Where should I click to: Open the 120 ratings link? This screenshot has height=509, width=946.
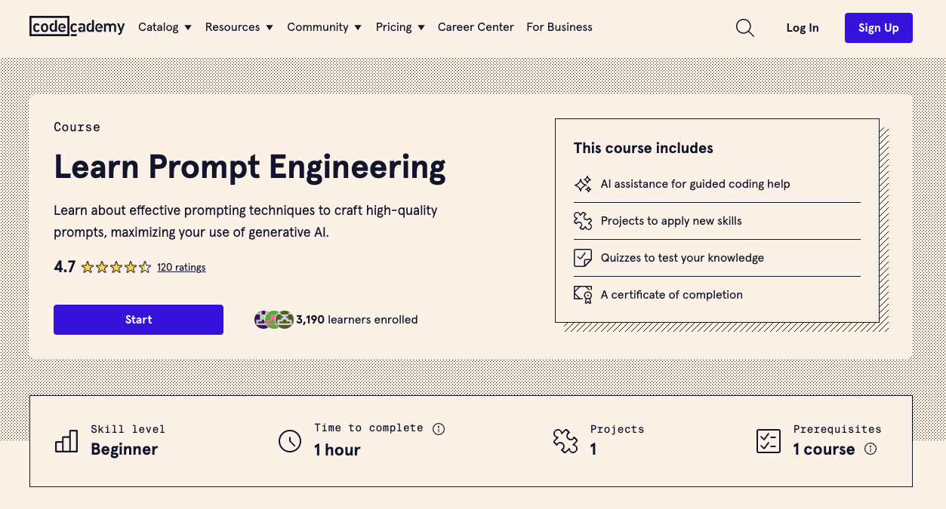pyautogui.click(x=181, y=266)
